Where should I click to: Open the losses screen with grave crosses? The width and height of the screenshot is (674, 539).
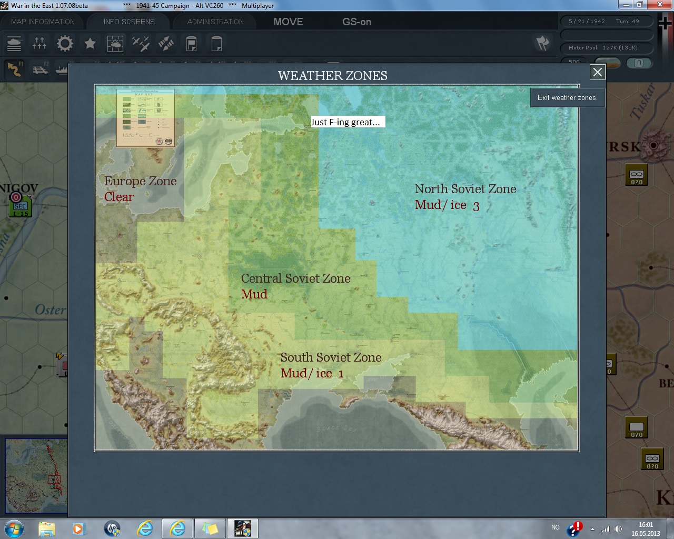[x=39, y=43]
